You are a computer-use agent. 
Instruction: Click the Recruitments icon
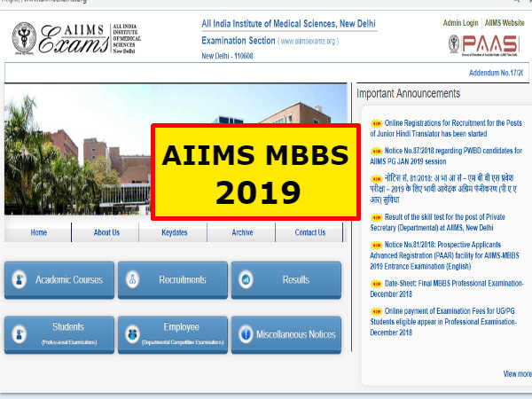[133, 279]
